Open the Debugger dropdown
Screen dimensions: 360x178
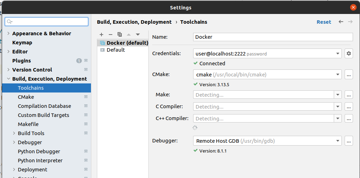click(x=338, y=141)
